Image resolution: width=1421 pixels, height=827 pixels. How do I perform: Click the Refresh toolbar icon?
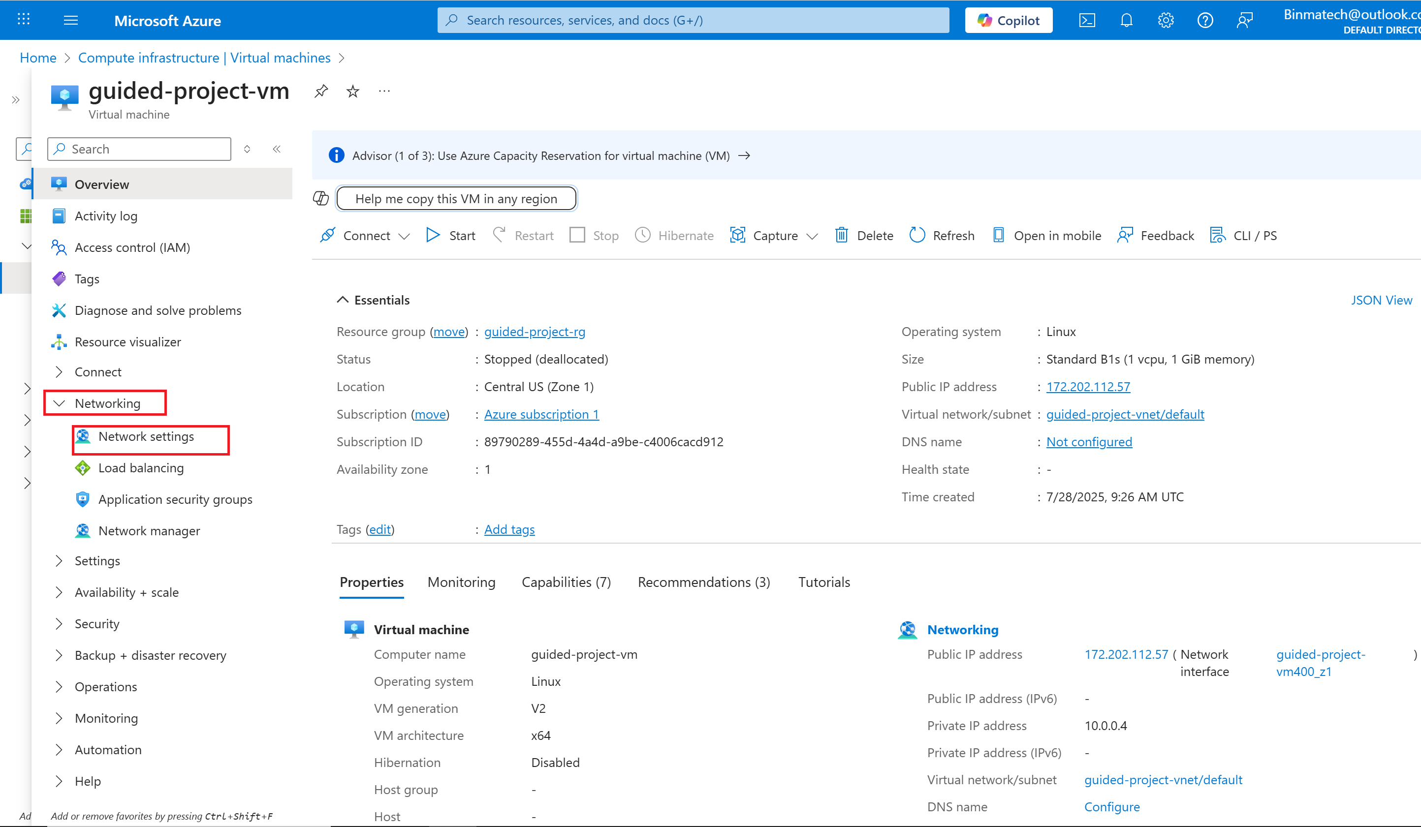click(x=917, y=235)
